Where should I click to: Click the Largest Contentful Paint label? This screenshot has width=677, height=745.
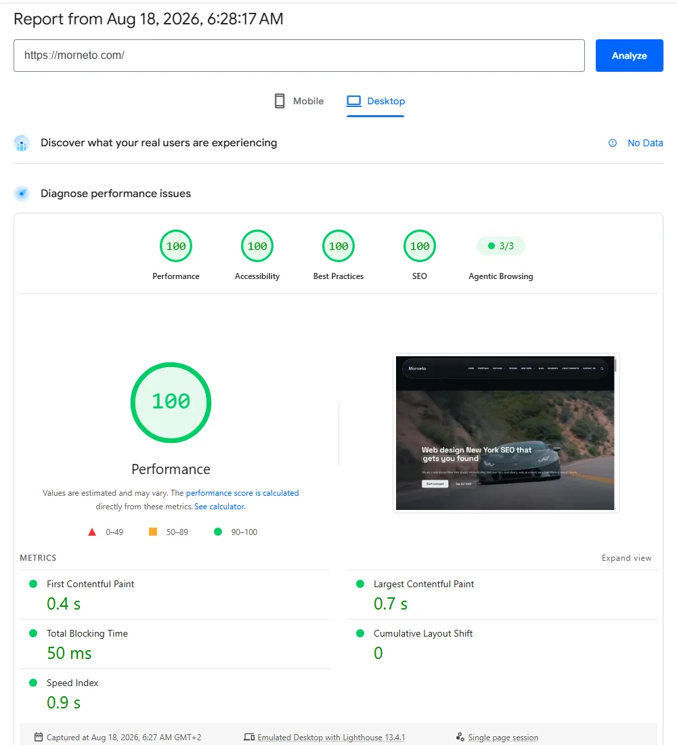[424, 584]
